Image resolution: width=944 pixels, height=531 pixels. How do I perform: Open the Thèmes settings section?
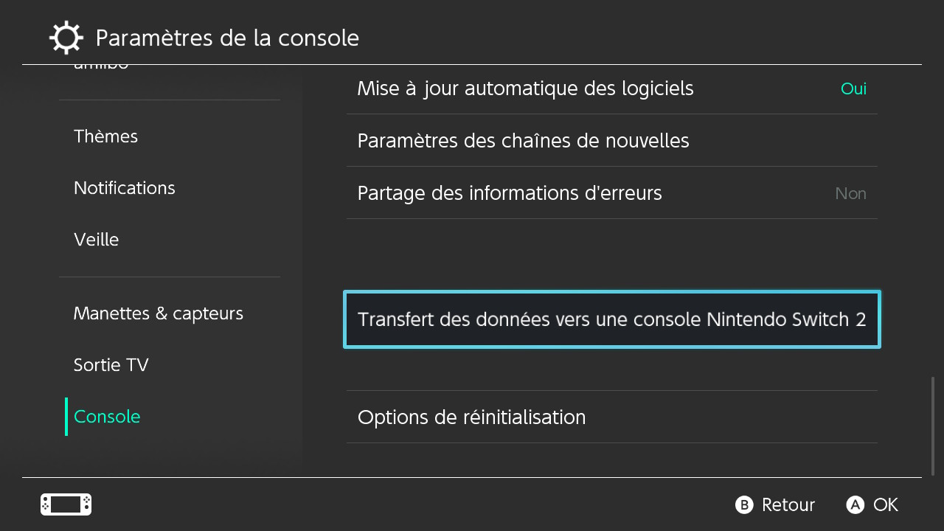point(106,136)
